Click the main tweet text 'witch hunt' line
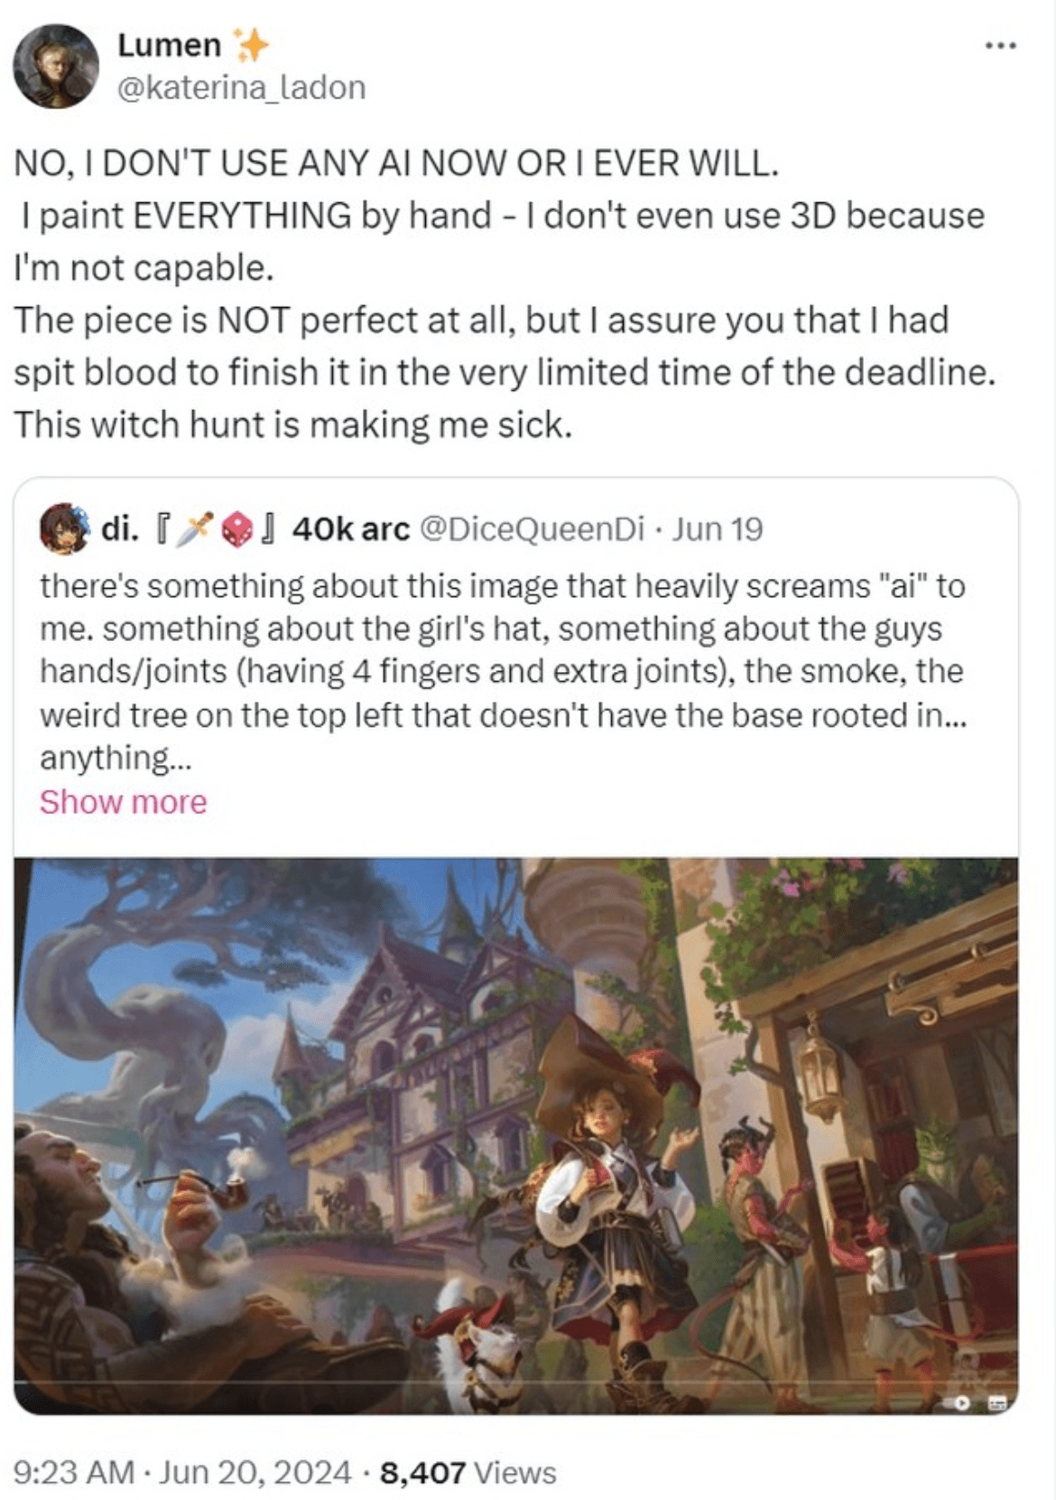1056x1500 pixels. 292,424
